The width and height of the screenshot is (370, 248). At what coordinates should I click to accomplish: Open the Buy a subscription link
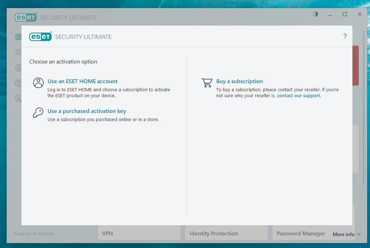click(x=239, y=81)
